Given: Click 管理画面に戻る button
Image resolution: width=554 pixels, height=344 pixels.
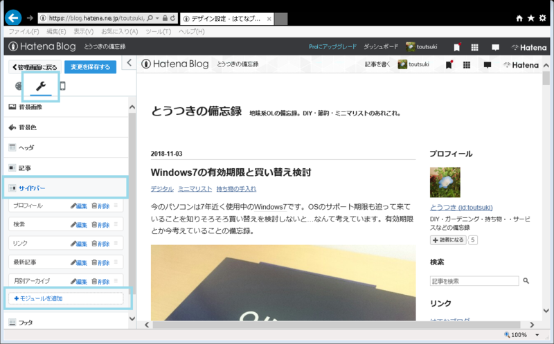Looking at the screenshot, I should (35, 67).
